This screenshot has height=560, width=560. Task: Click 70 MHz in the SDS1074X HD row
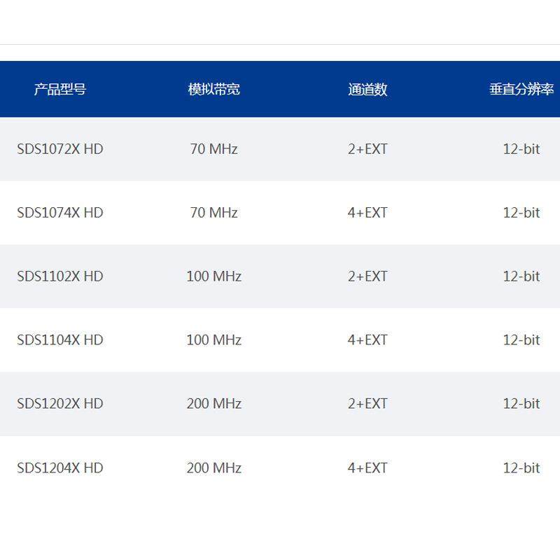(x=214, y=213)
